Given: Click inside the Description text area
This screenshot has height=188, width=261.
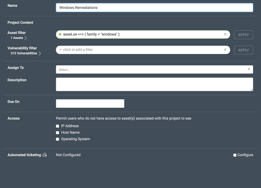Looking at the screenshot, I should coord(154,84).
